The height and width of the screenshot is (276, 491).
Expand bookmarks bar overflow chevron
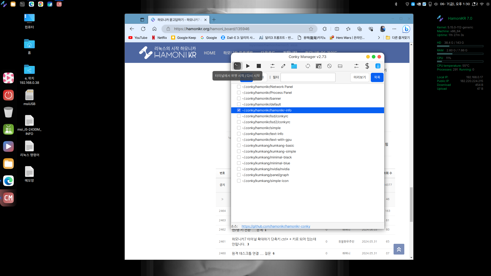pyautogui.click(x=379, y=38)
